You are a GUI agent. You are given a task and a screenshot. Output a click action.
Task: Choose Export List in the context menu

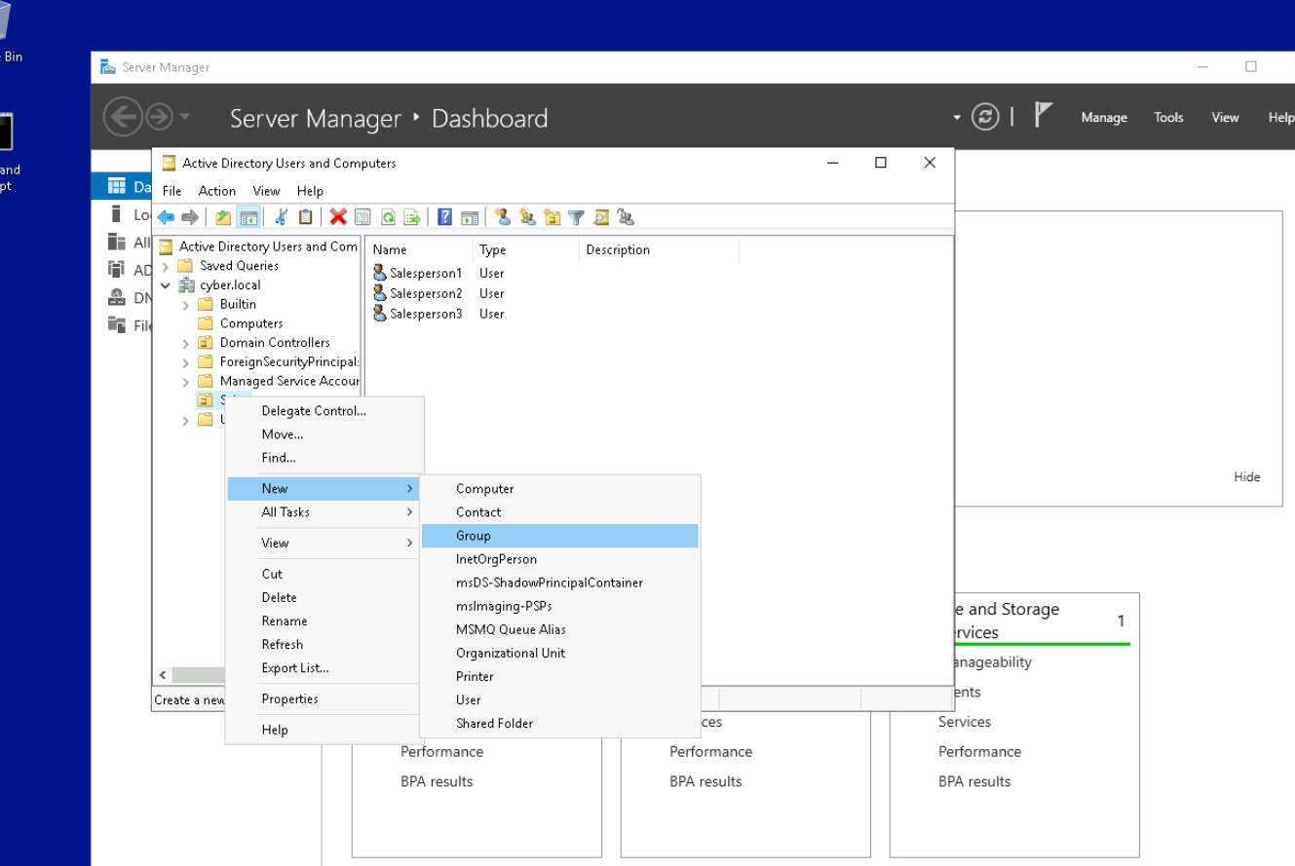click(324, 668)
